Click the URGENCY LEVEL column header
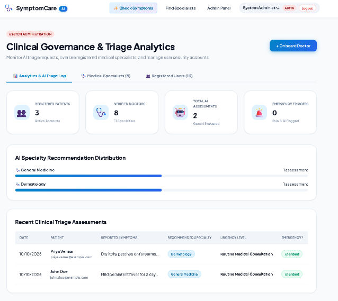Viewport: 338px width, 301px height. tap(233, 238)
